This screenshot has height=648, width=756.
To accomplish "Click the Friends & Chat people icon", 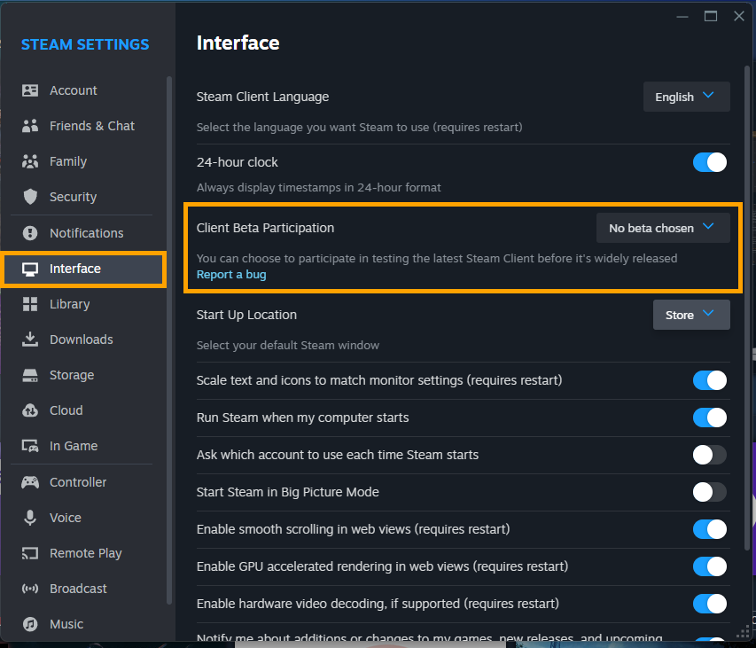I will tap(30, 126).
